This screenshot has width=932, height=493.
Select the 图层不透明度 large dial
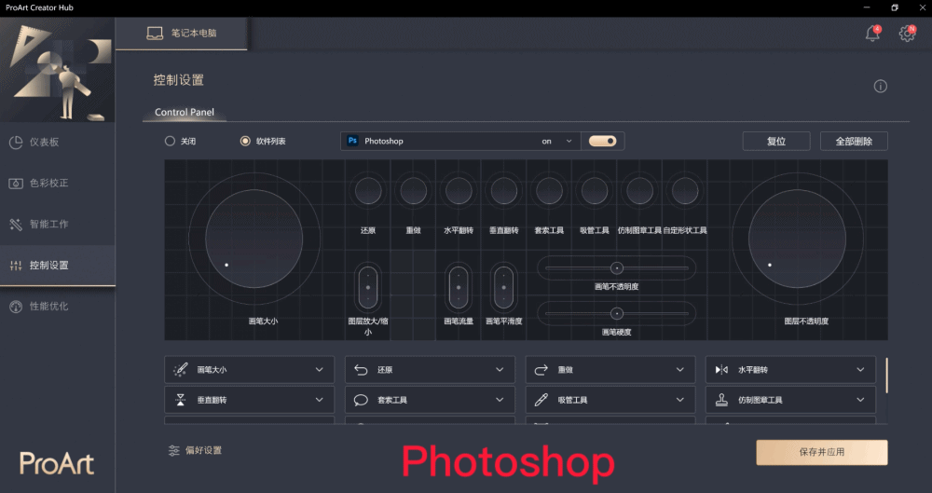point(797,239)
